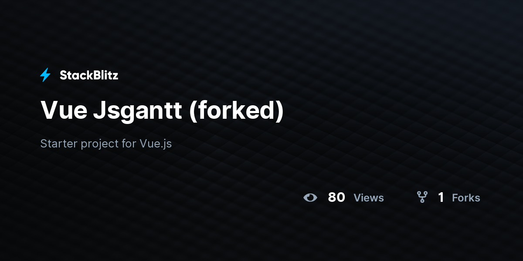
Task: Open the StackBlitz brand name text
Action: click(89, 75)
